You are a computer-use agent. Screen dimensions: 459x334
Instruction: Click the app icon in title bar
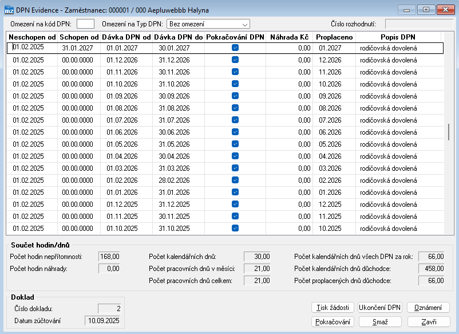tap(9, 10)
